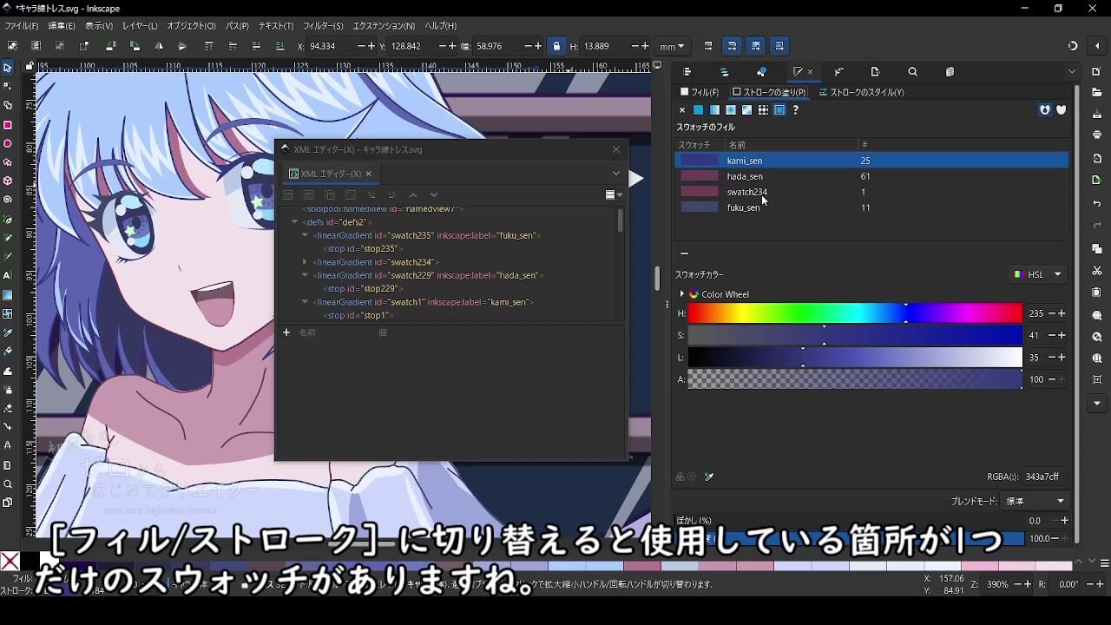Click the Undo icon in command bar
Screen dimensions: 1111x625
point(1097,204)
